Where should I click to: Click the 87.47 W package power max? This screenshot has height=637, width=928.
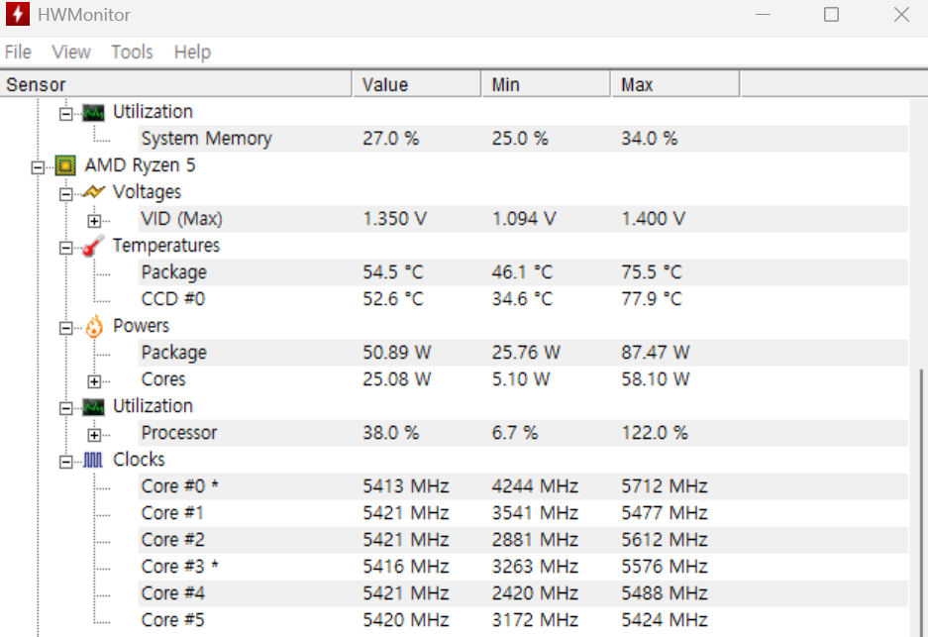[656, 353]
